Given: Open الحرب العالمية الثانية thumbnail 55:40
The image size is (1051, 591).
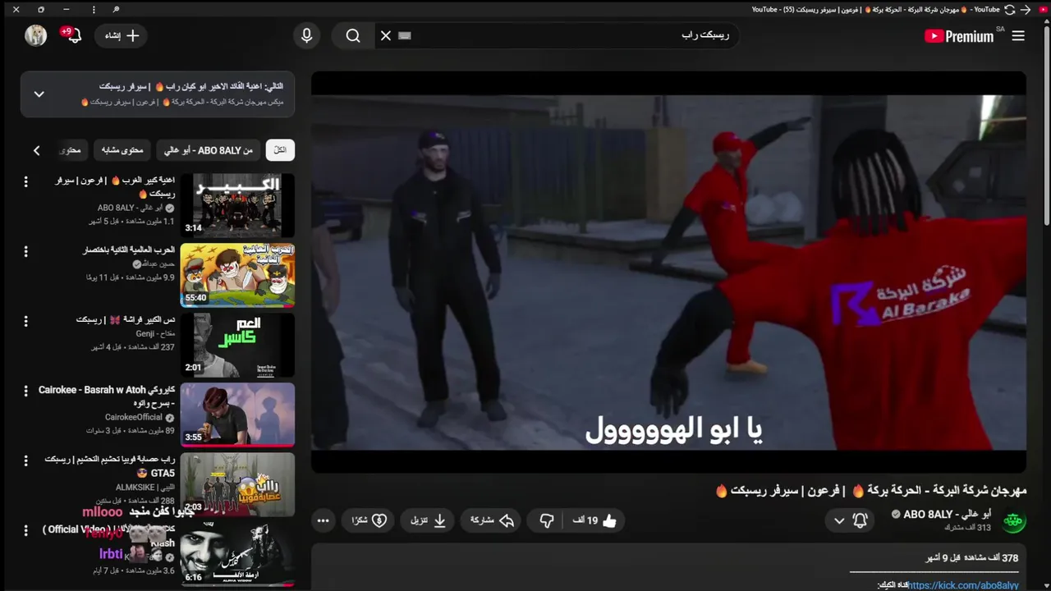Looking at the screenshot, I should click(237, 275).
